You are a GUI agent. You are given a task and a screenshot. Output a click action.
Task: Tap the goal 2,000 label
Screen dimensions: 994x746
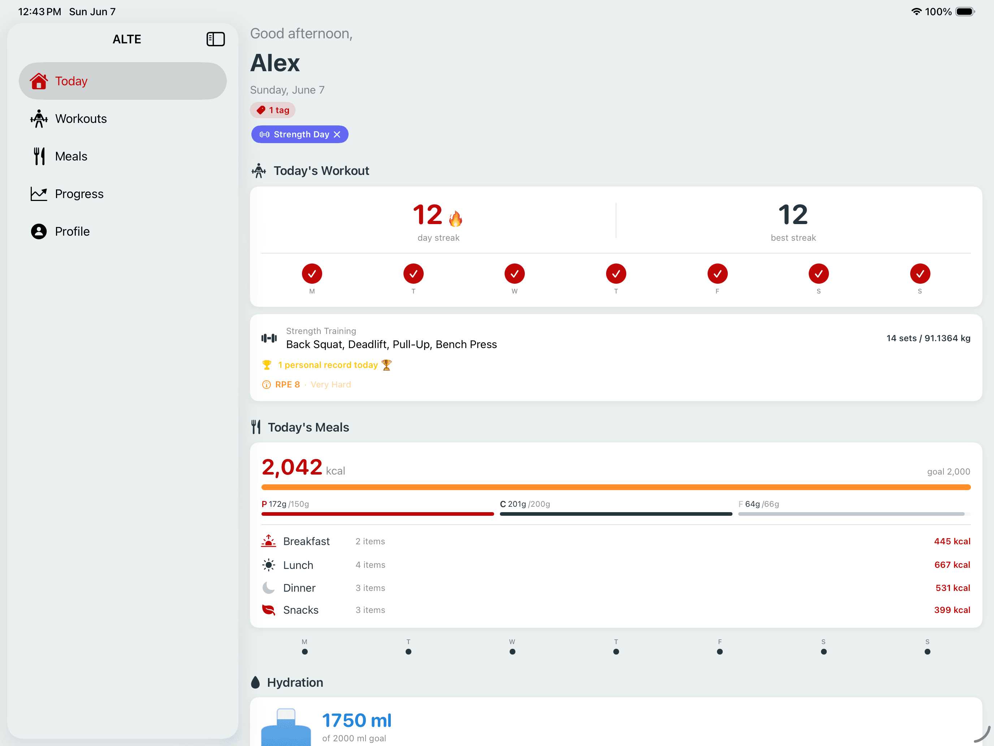point(948,472)
